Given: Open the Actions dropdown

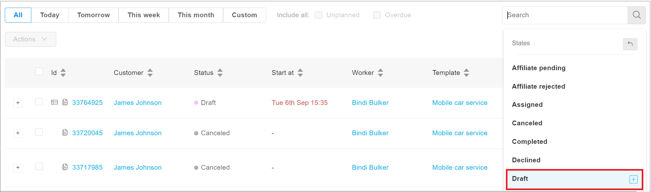Looking at the screenshot, I should click(30, 39).
